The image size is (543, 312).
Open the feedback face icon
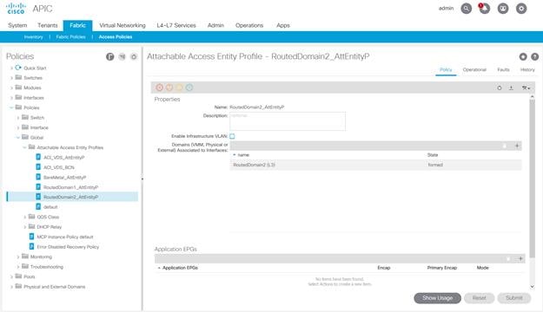[x=503, y=9]
